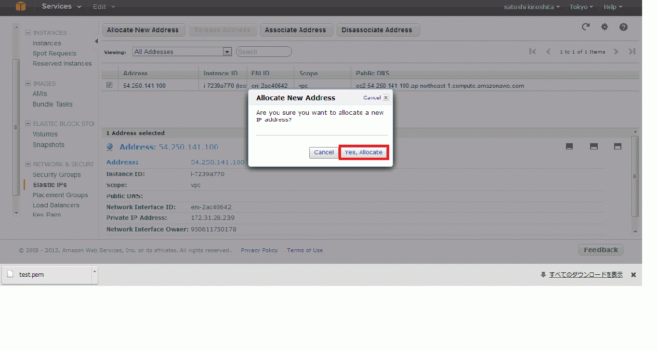Click the AWS cube logo icon

click(20, 6)
